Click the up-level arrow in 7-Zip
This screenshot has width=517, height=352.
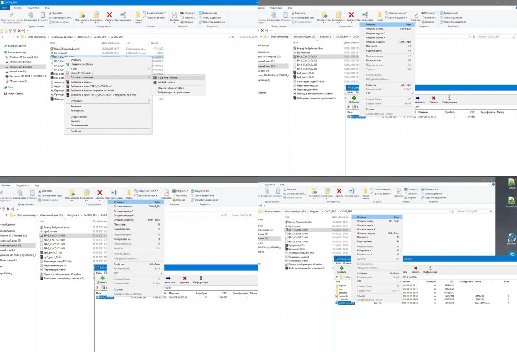pyautogui.click(x=348, y=106)
